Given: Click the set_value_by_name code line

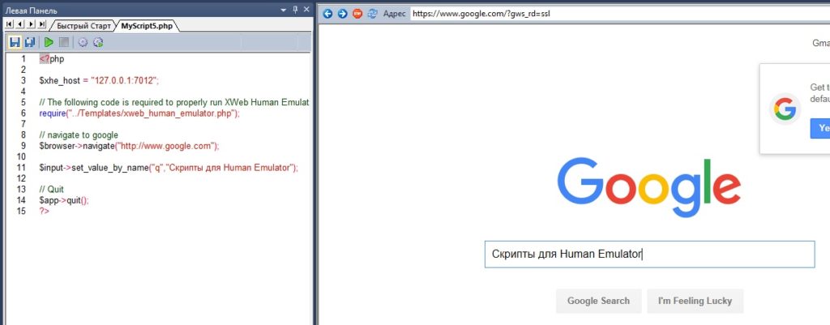Looking at the screenshot, I should tap(169, 168).
